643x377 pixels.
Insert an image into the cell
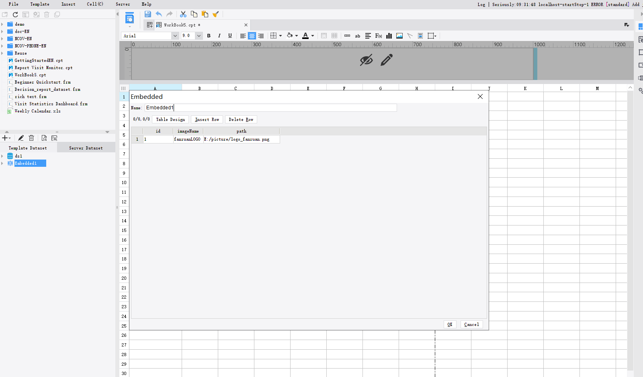coord(399,36)
